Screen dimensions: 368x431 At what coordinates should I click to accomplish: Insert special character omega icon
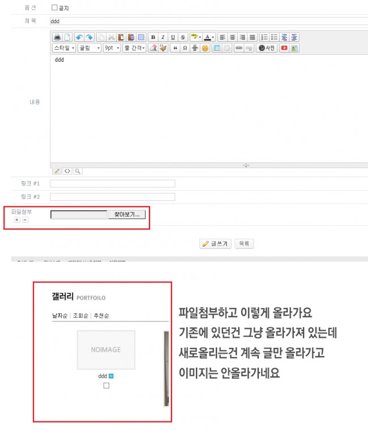point(185,48)
